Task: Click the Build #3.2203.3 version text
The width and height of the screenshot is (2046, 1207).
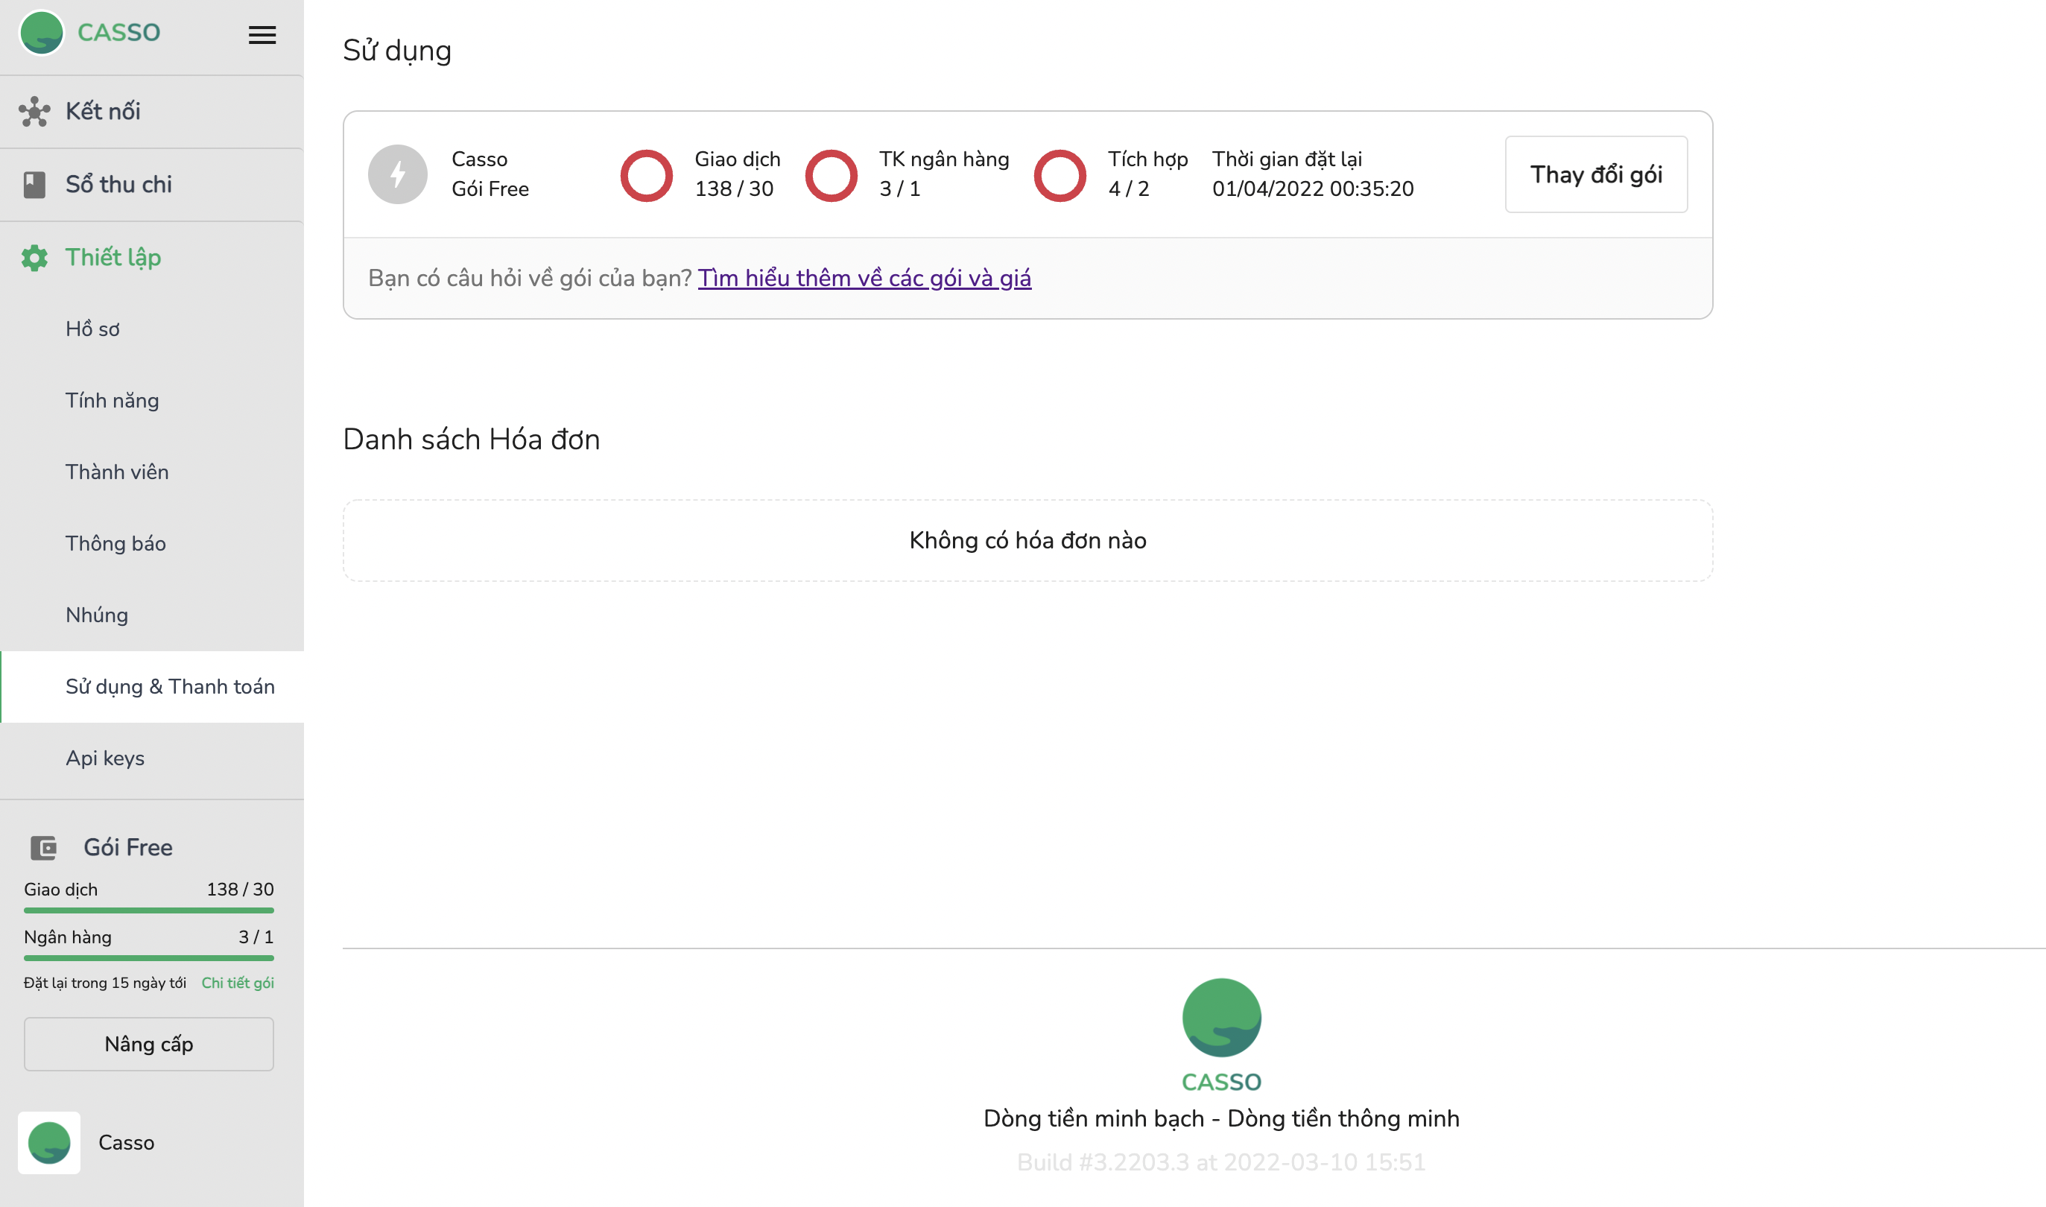Action: 1221,1162
